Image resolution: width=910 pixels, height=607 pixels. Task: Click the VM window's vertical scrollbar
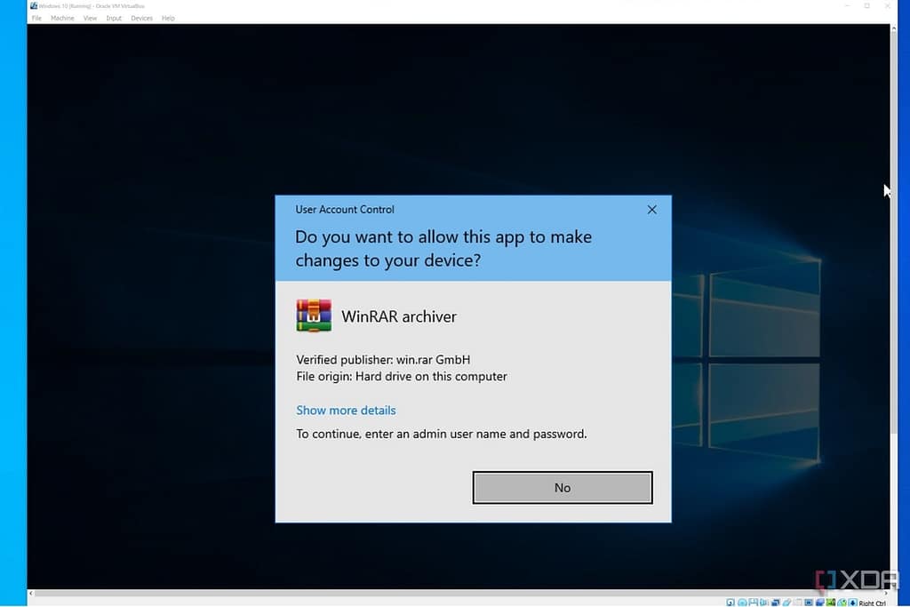895,267
